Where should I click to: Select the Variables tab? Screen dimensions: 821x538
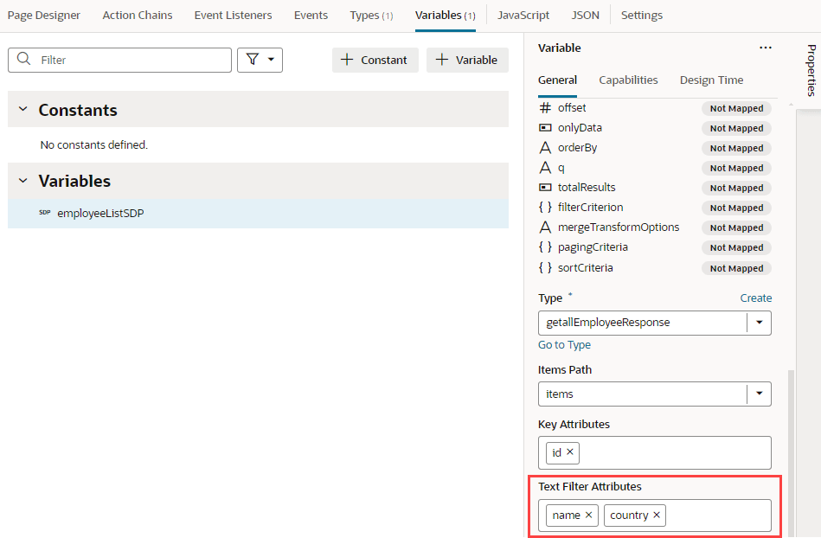point(445,16)
